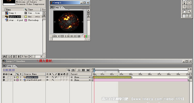Click the pink label swatch of starfield.psd
The image size is (194, 103).
point(18,80)
